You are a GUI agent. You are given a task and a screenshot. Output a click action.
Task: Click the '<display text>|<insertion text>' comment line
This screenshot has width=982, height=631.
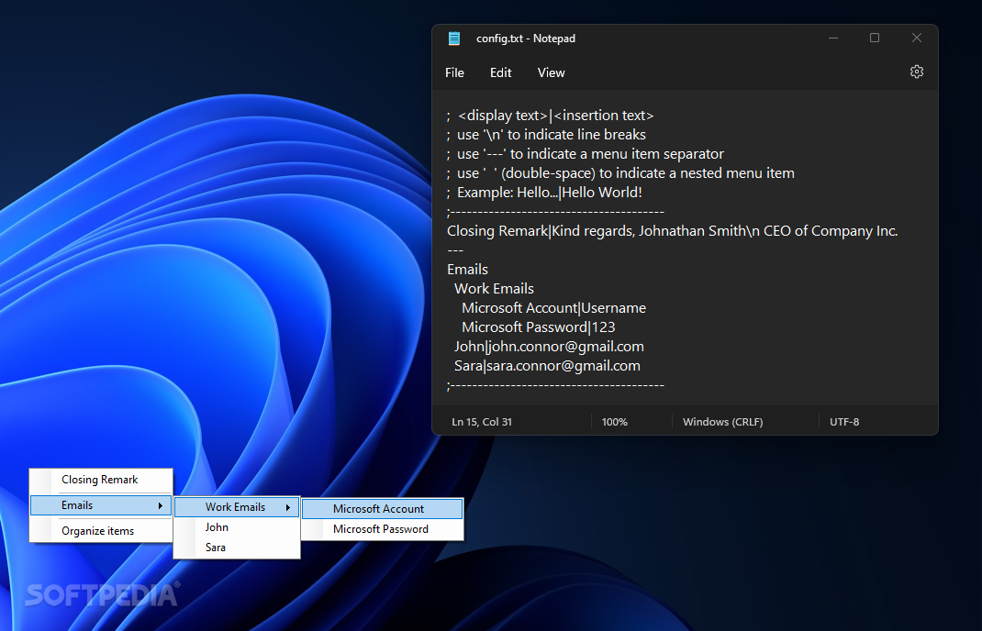[x=550, y=116]
